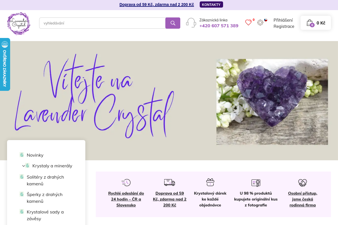Image resolution: width=338 pixels, height=225 pixels.
Task: Click the handshake heart icon
Action: pos(303,183)
